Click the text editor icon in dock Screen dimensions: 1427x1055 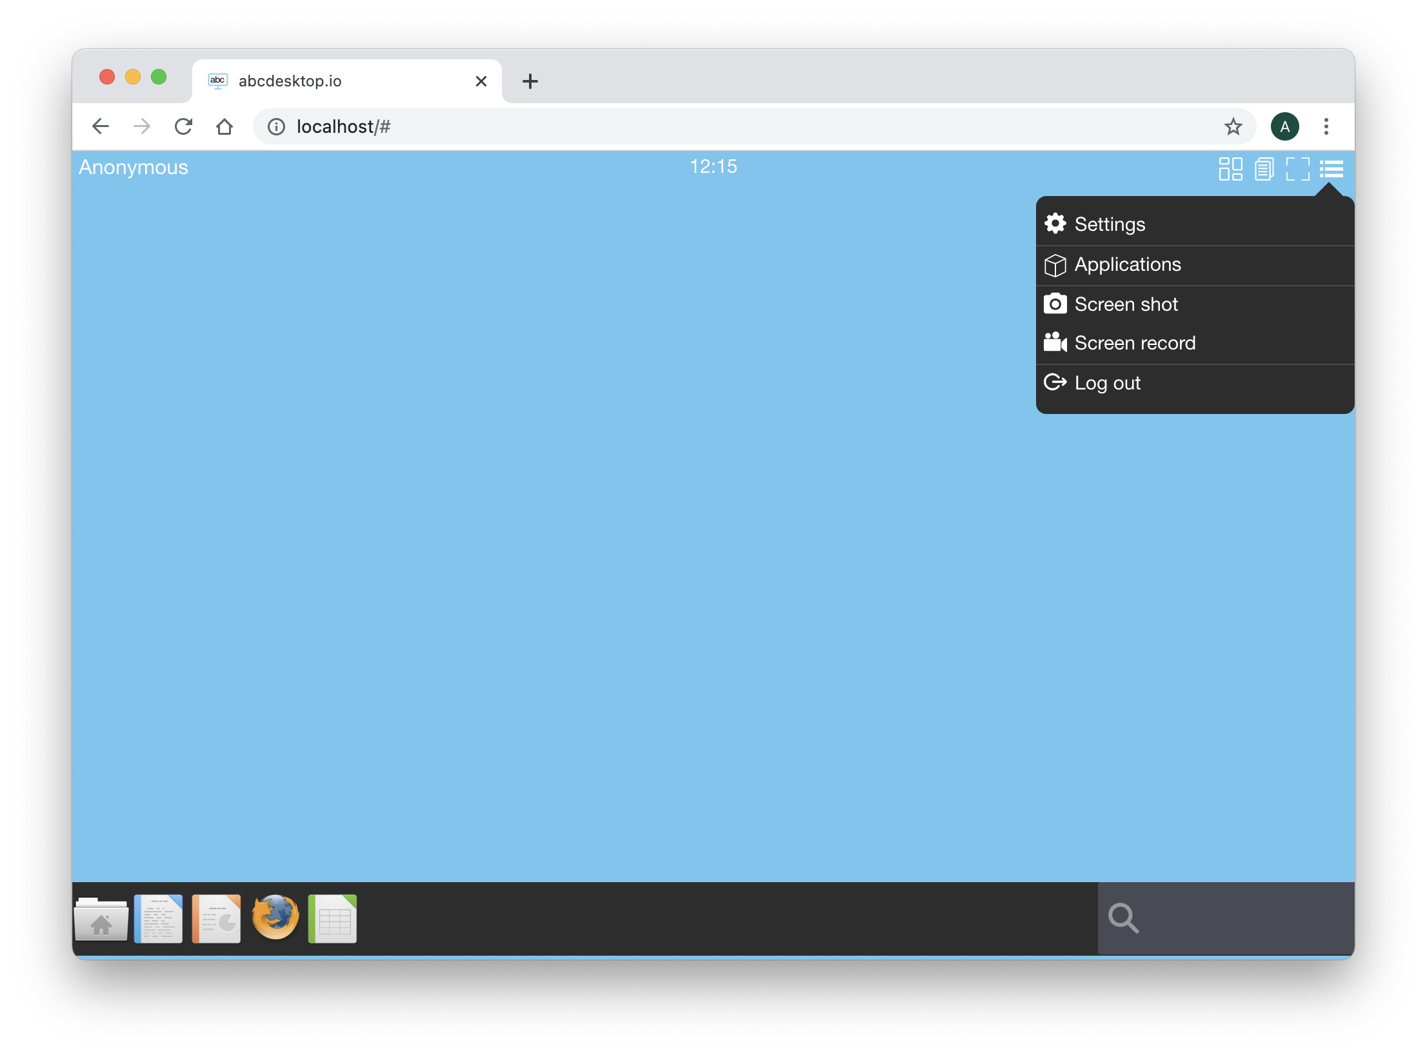point(159,918)
